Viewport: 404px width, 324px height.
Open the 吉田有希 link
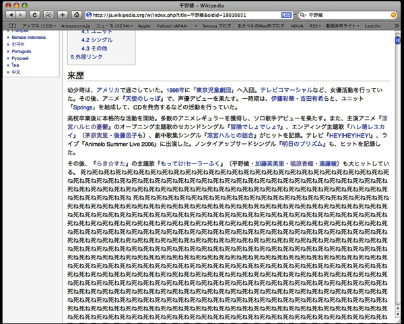(x=312, y=99)
